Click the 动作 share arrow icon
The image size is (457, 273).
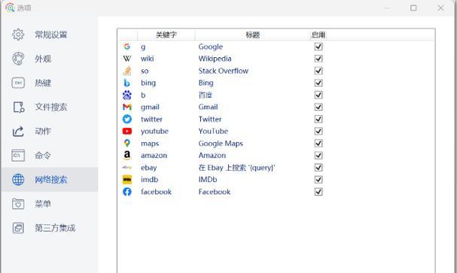[18, 132]
